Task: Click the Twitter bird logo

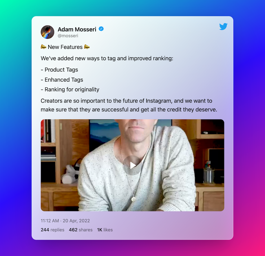Action: [x=223, y=26]
